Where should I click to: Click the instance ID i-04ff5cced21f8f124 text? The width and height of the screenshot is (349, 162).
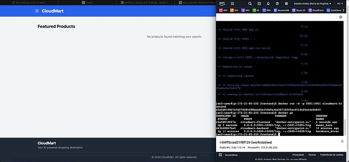coord(245,142)
